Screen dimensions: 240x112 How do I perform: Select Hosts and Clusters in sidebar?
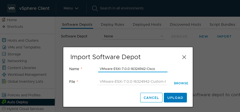coord(23,40)
